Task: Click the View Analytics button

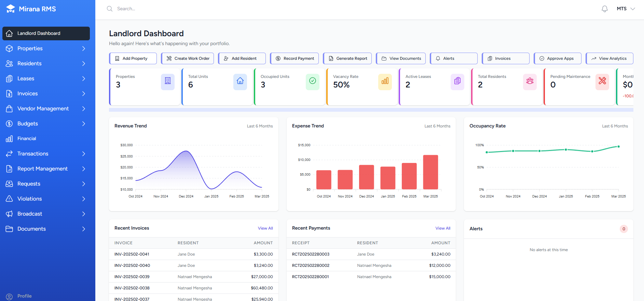Action: click(609, 58)
